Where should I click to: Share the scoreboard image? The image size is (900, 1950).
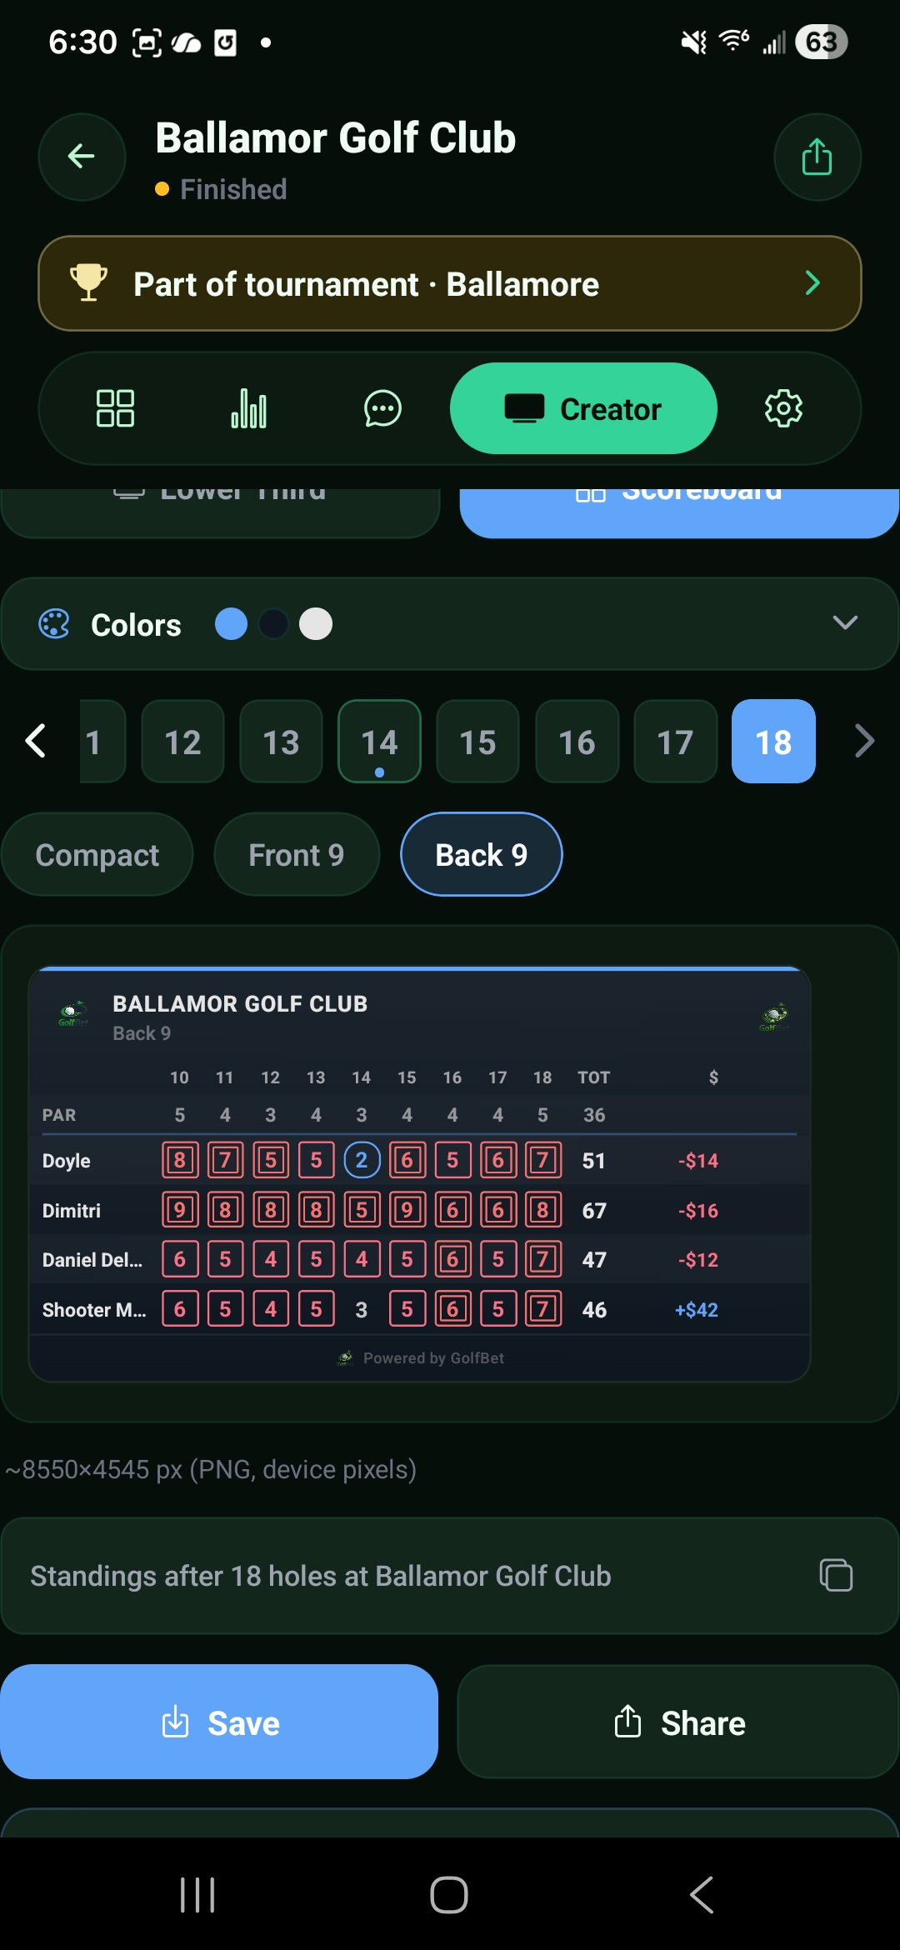click(679, 1722)
